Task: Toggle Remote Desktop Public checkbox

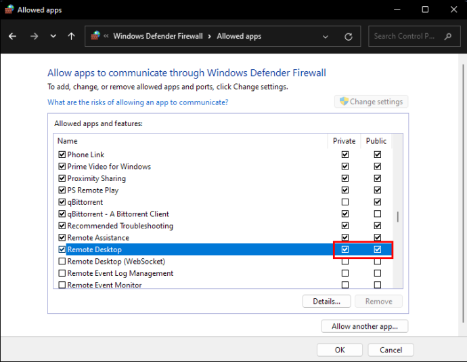Action: (x=378, y=249)
